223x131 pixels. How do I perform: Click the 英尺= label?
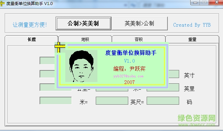pos(137,102)
